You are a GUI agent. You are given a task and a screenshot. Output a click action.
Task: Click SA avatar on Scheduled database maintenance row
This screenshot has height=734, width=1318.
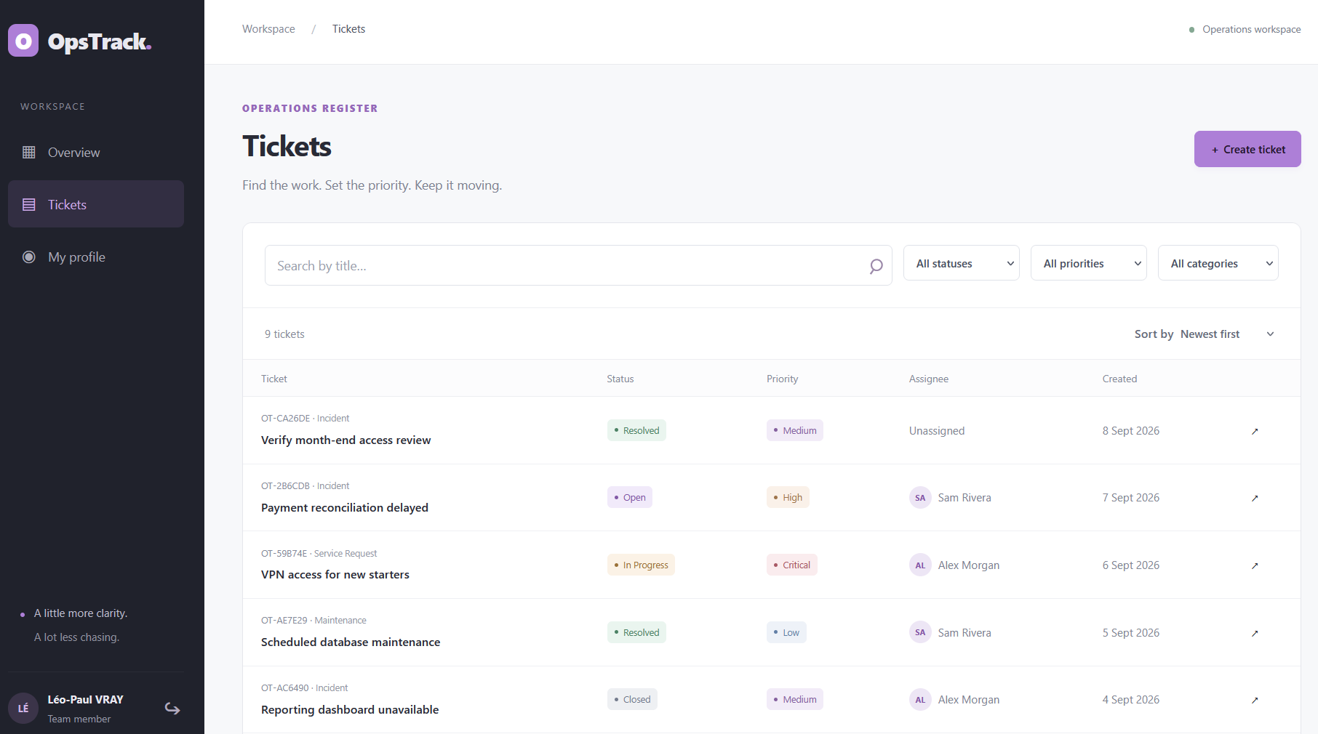pyautogui.click(x=920, y=632)
